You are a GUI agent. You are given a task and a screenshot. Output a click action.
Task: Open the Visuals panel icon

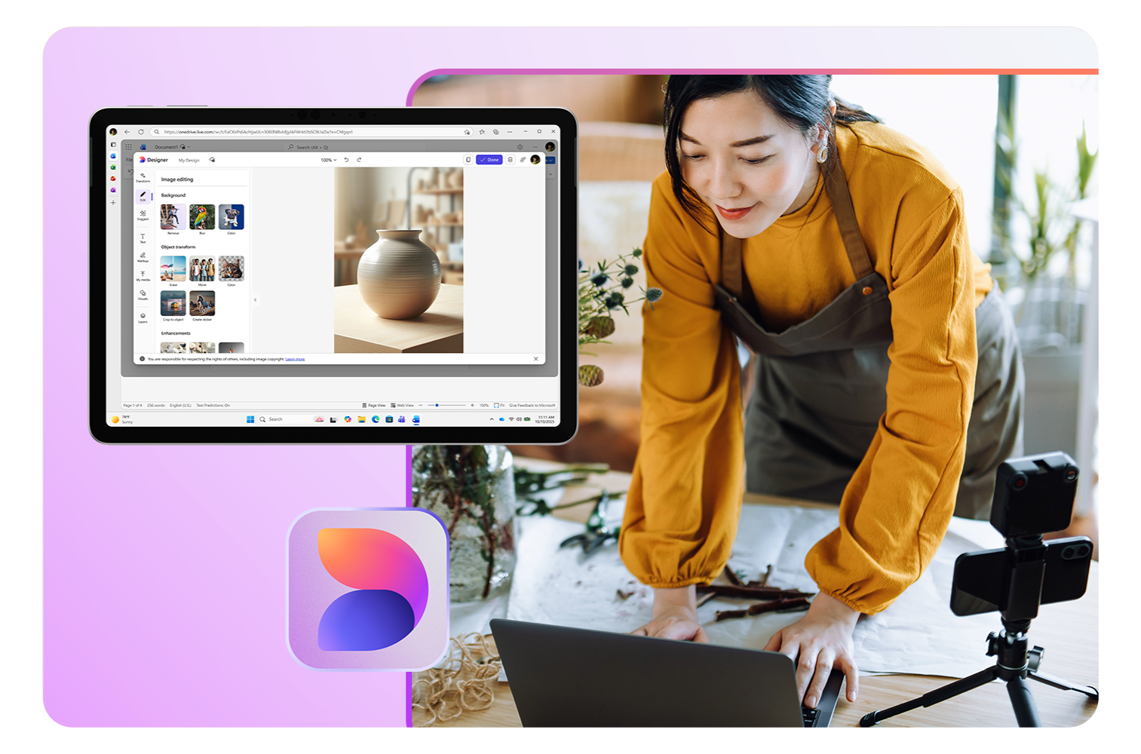coord(143,295)
